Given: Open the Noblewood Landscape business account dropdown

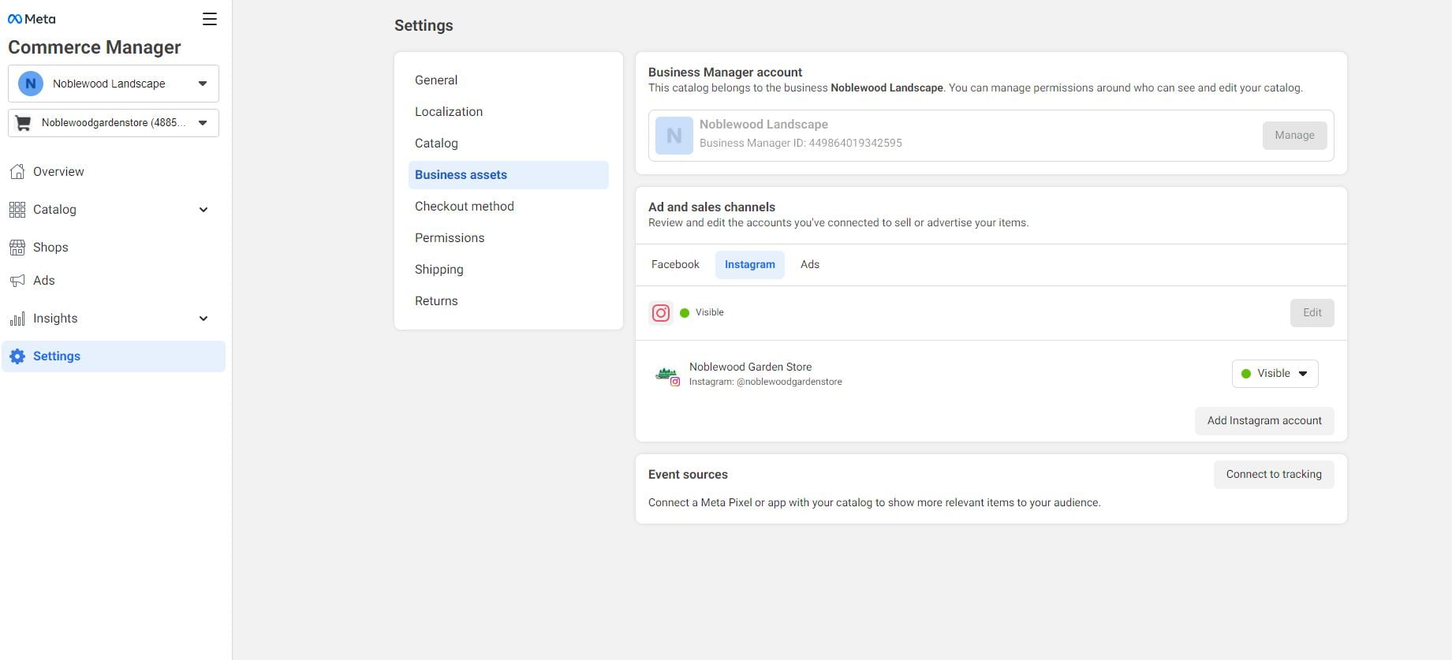Looking at the screenshot, I should pos(114,84).
